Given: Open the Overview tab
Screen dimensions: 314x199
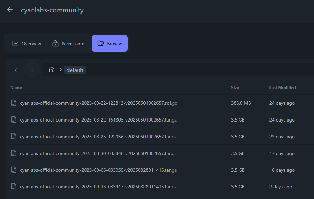Looking at the screenshot, I should pyautogui.click(x=27, y=43).
